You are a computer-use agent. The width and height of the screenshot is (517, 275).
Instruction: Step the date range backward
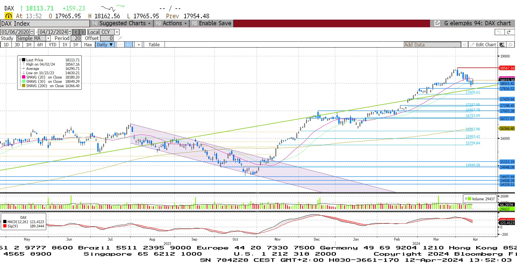pos(76,32)
